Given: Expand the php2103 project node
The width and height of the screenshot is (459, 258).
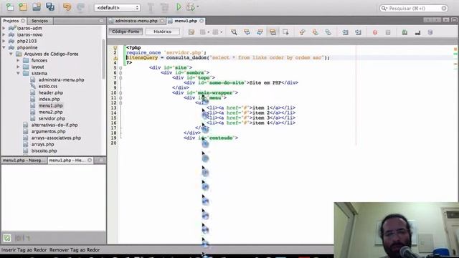Looking at the screenshot, I should point(4,41).
